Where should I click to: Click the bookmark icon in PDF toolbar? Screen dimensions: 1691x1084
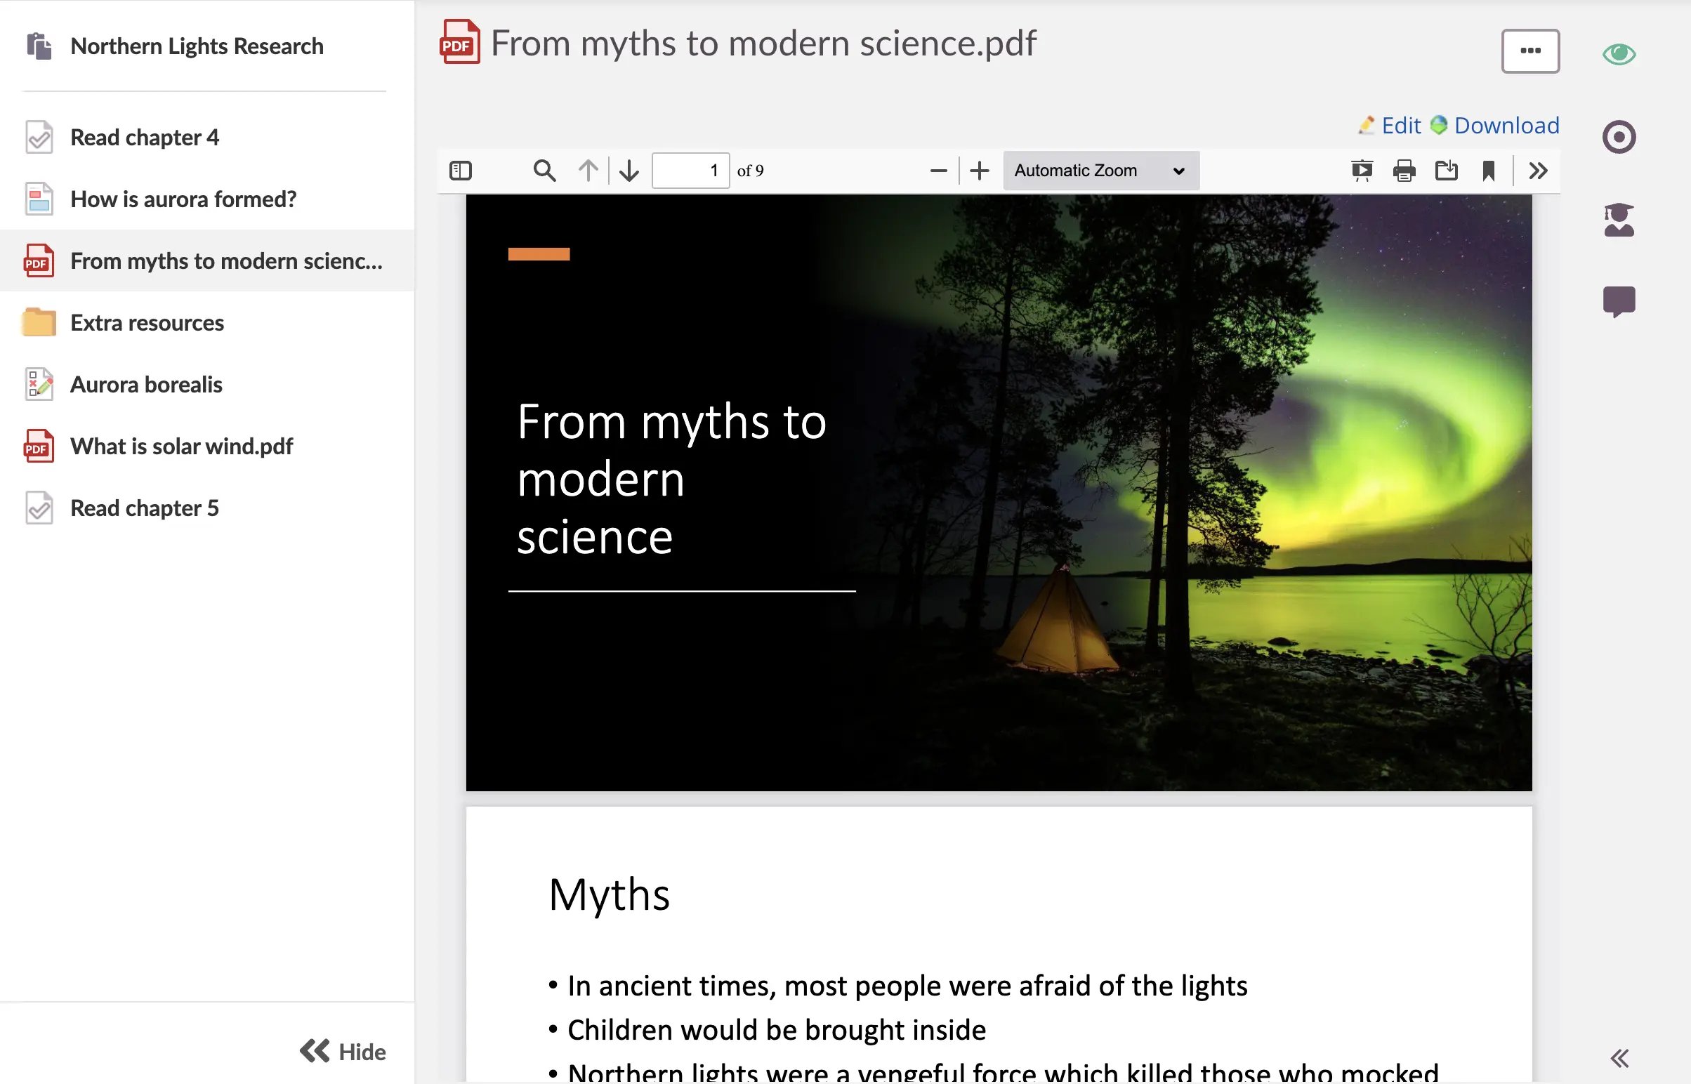(1489, 170)
